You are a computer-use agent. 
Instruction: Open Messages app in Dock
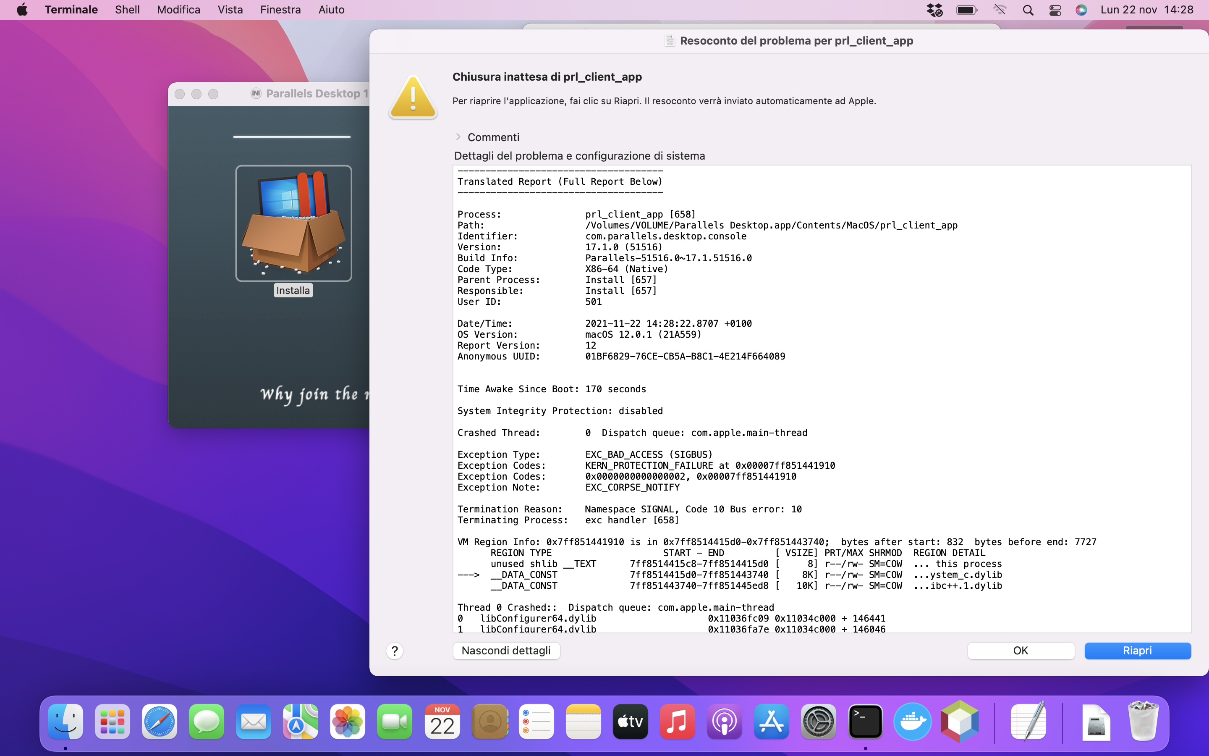coord(207,722)
